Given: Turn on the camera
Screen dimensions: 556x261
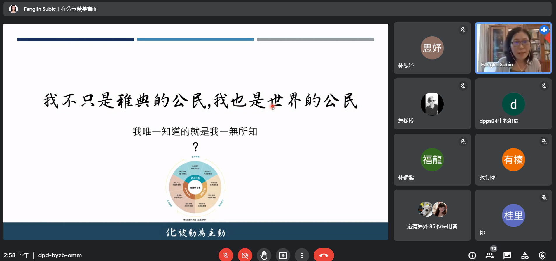Looking at the screenshot, I should pyautogui.click(x=245, y=255).
